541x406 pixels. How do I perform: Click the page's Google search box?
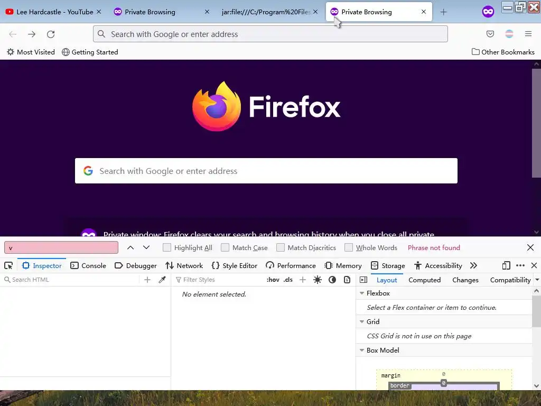coord(266,171)
